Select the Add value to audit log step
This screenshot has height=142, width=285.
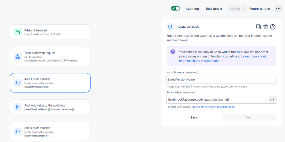click(x=50, y=107)
